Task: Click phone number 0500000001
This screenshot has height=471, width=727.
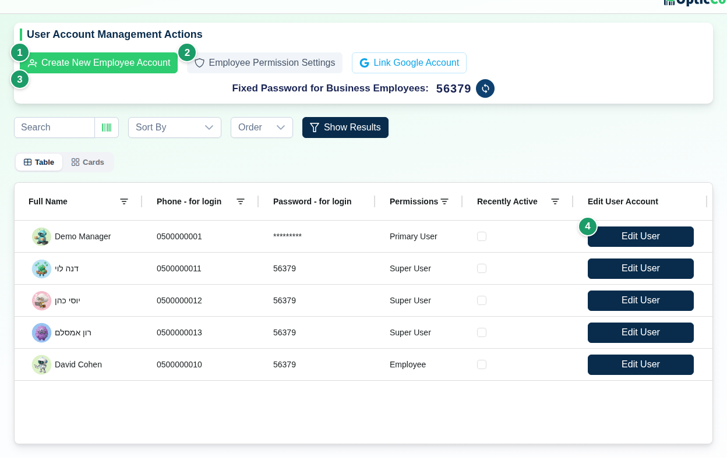Action: pyautogui.click(x=179, y=236)
